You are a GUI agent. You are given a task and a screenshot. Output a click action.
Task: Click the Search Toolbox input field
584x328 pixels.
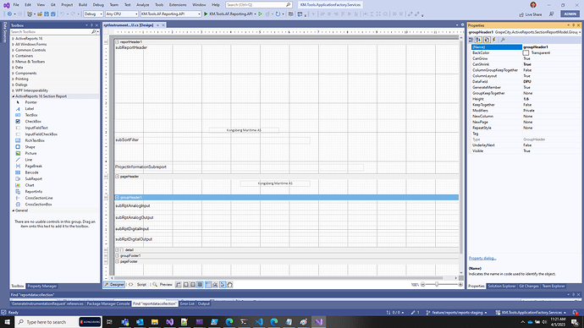coord(51,32)
